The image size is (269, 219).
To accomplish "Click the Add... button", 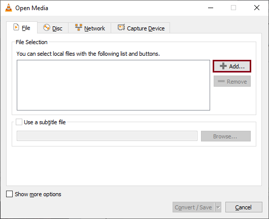I will pyautogui.click(x=232, y=66).
